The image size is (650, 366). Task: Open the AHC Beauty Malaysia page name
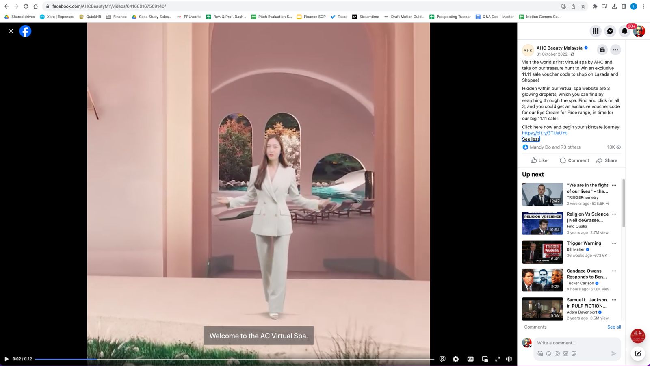coord(559,48)
